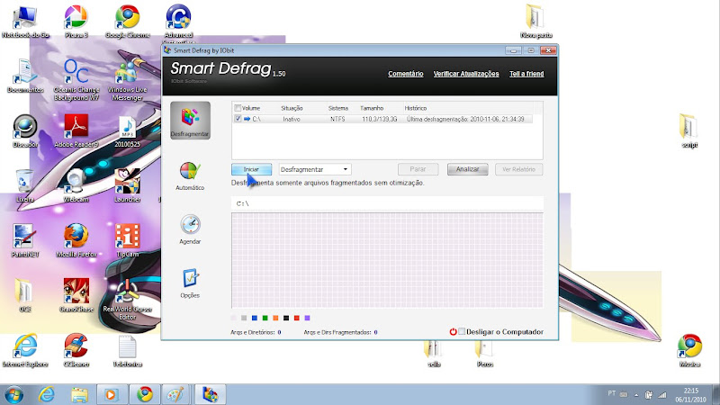Sort by the Situação column header
This screenshot has height=405, width=720.
(x=292, y=108)
